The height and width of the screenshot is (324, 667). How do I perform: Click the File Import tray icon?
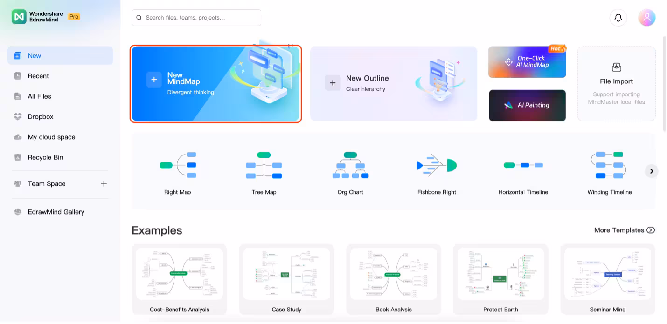(x=616, y=67)
